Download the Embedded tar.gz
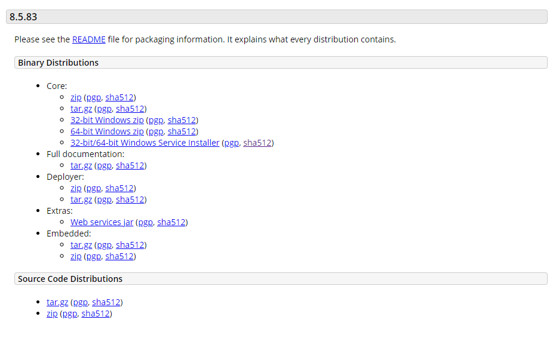The width and height of the screenshot is (559, 344). 81,245
